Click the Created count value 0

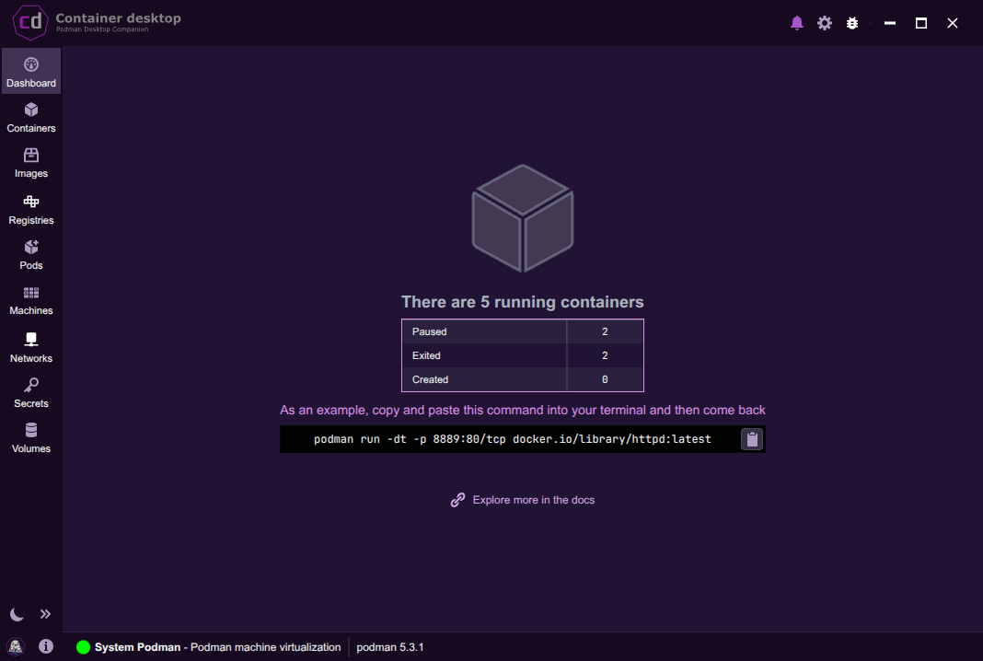coord(605,379)
